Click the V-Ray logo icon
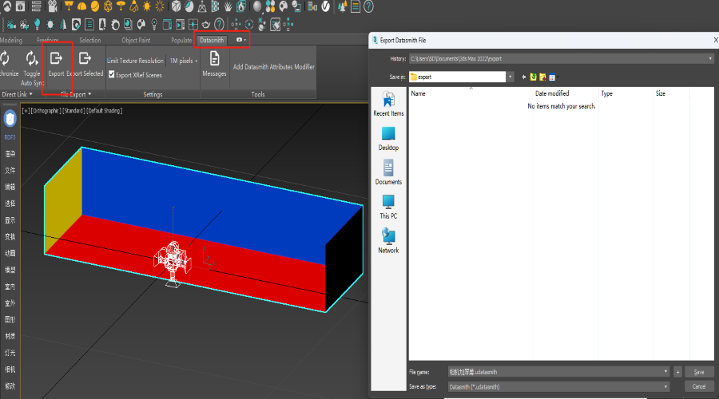The height and width of the screenshot is (399, 719). [x=326, y=6]
